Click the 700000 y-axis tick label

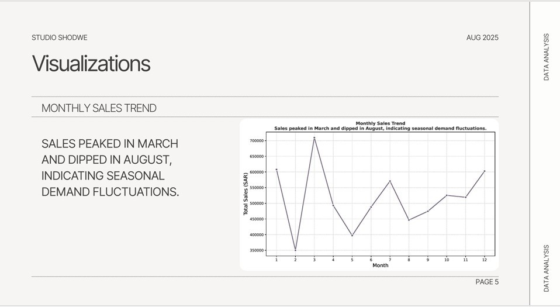tap(257, 141)
